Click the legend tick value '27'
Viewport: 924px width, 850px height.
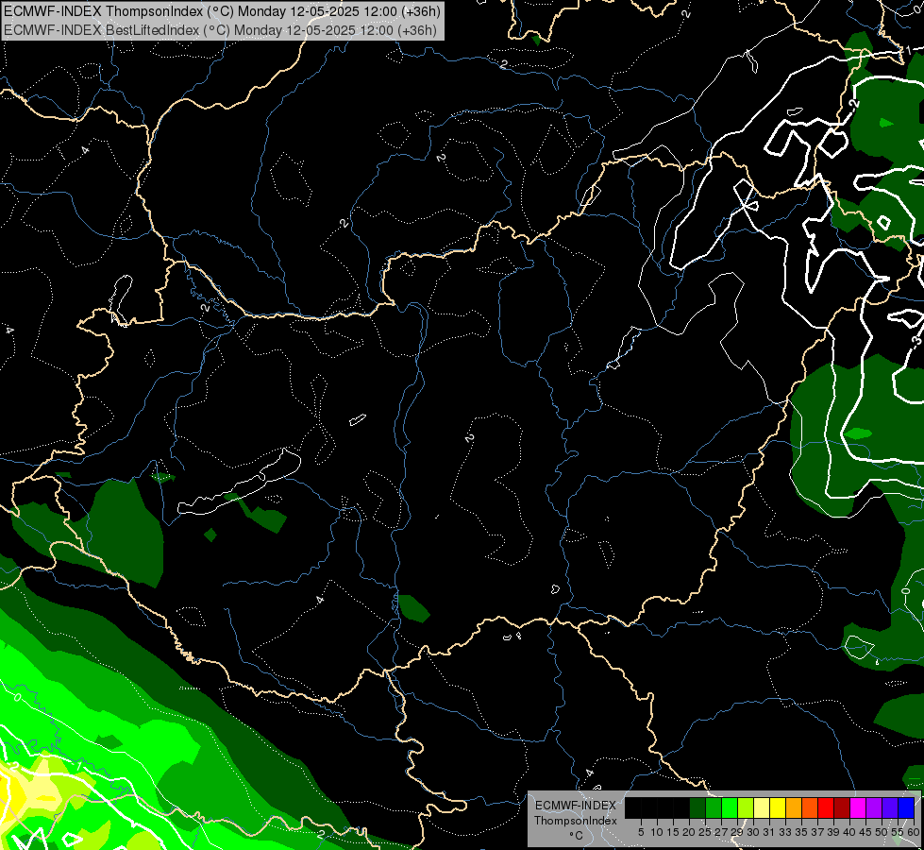pyautogui.click(x=722, y=832)
